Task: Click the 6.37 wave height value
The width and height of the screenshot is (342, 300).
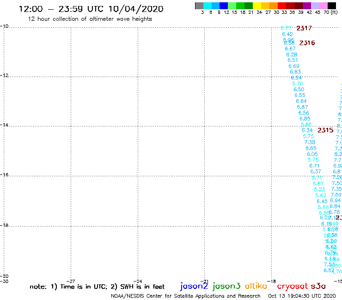Action: (316, 172)
